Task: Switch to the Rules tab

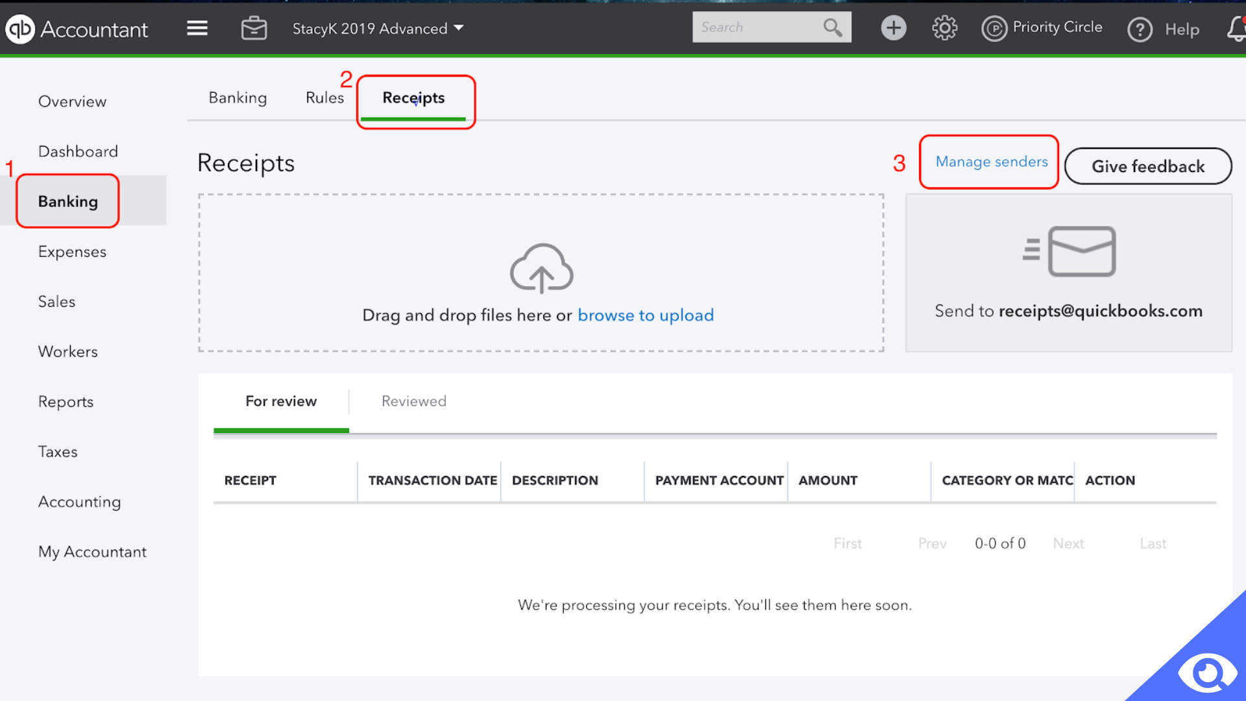Action: 324,97
